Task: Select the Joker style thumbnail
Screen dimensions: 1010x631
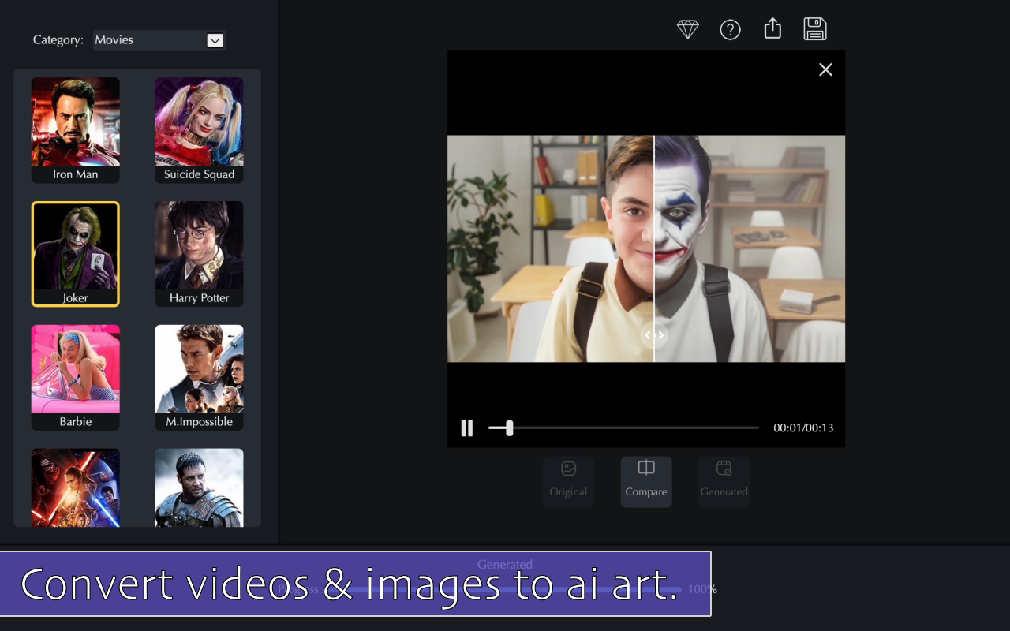Action: pos(76,253)
